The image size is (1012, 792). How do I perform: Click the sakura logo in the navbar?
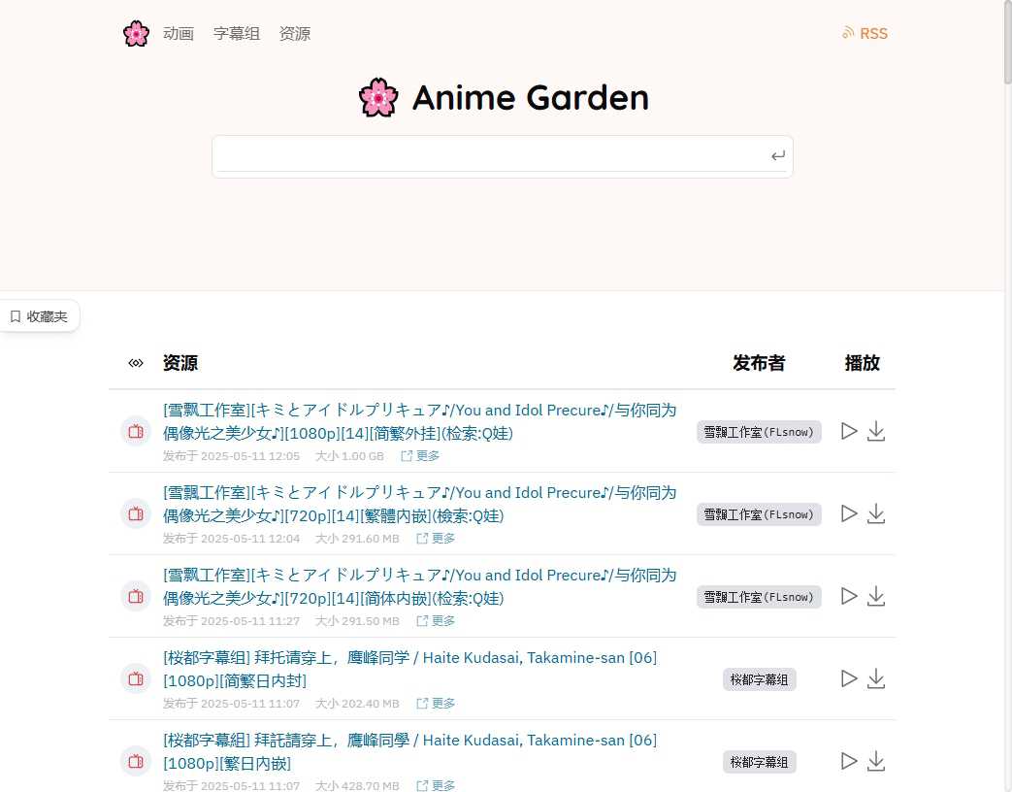tap(136, 34)
